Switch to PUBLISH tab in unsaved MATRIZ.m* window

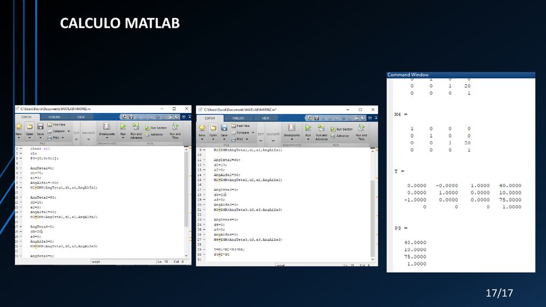[238, 118]
